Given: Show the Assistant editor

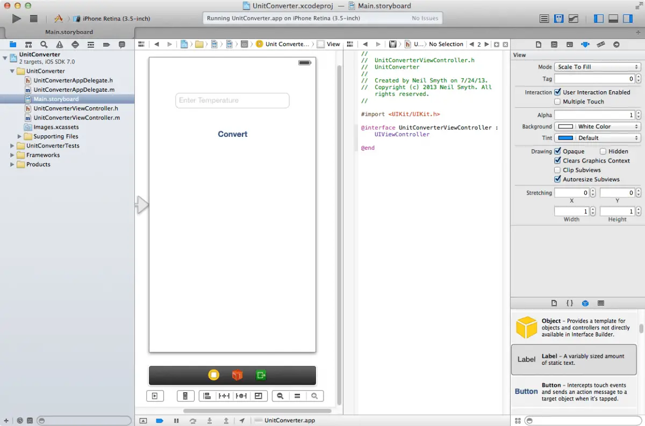Looking at the screenshot, I should pos(559,19).
